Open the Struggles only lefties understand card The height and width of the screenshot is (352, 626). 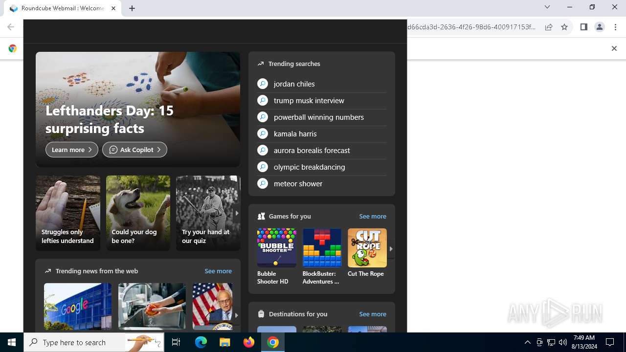pyautogui.click(x=68, y=213)
